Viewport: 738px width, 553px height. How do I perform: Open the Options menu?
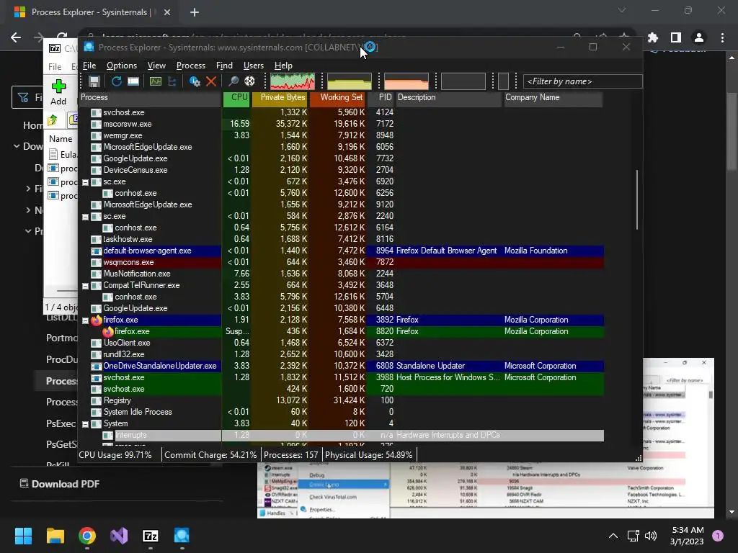pos(121,66)
